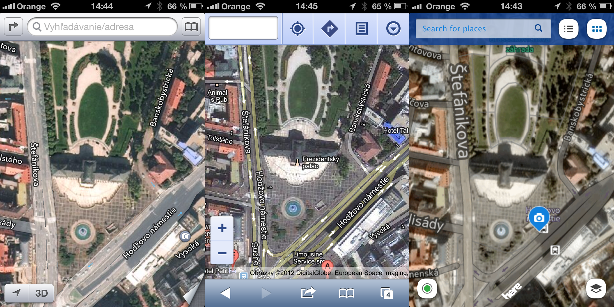
Task: Go back in Safari browser
Action: (225, 293)
